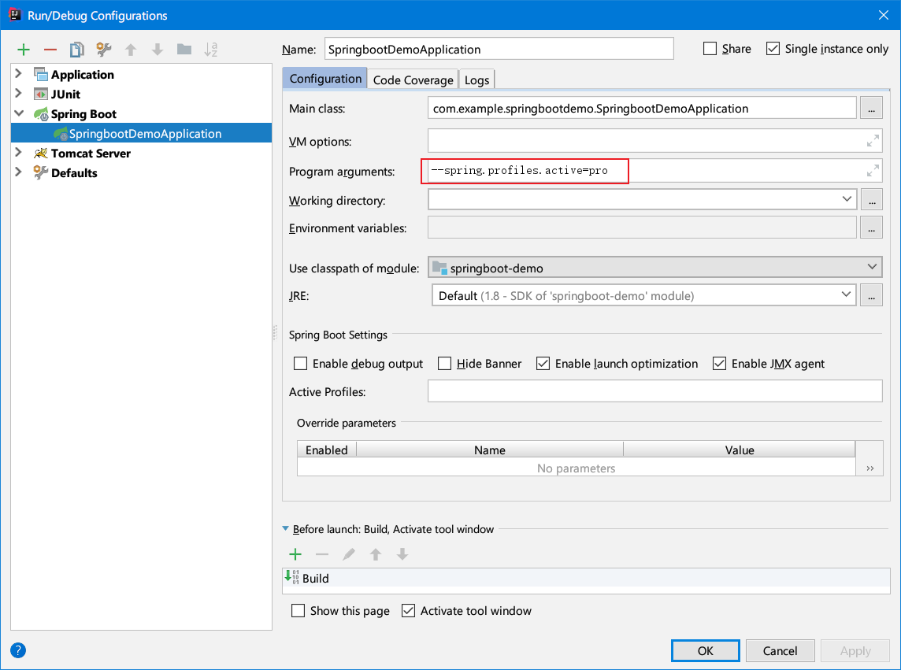Disable Enable launch optimization checkbox
901x670 pixels.
543,364
